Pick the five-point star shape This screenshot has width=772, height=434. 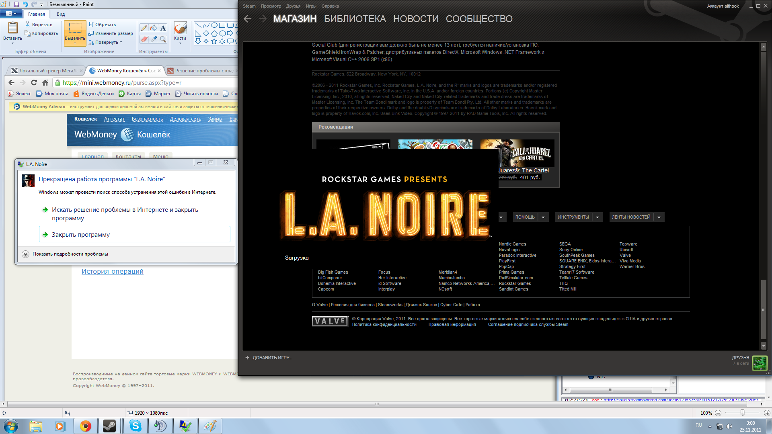pos(214,41)
